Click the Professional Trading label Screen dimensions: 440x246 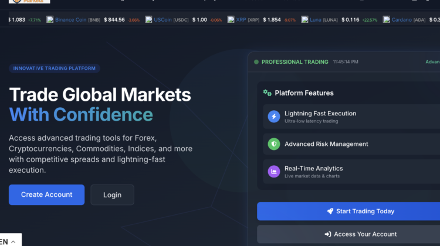(x=295, y=62)
